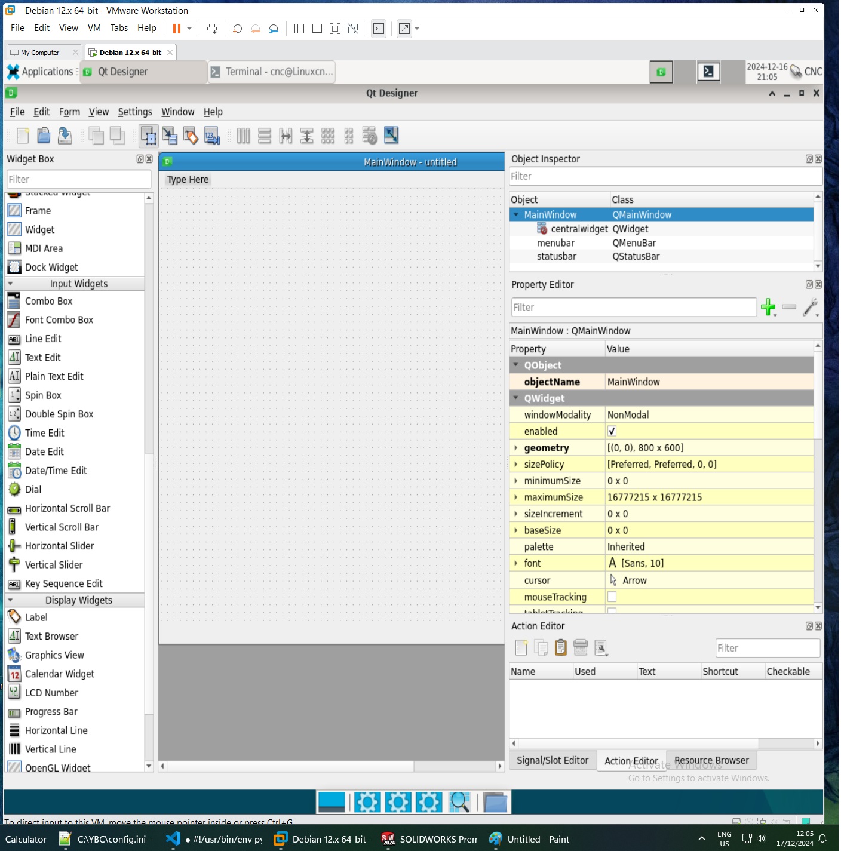The height and width of the screenshot is (851, 841).
Task: Apply Lay Out Horizontally in Splitter icon
Action: click(286, 136)
